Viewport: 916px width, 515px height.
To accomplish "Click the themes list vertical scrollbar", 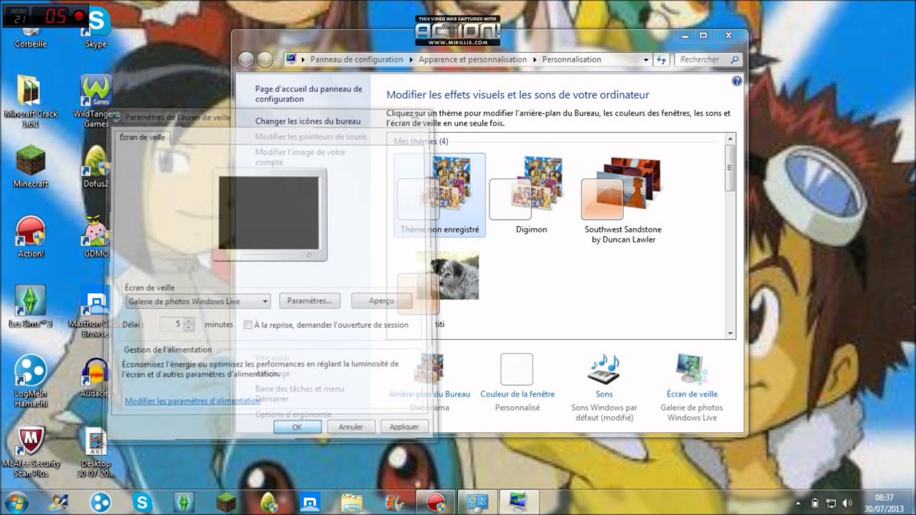I will pyautogui.click(x=730, y=236).
